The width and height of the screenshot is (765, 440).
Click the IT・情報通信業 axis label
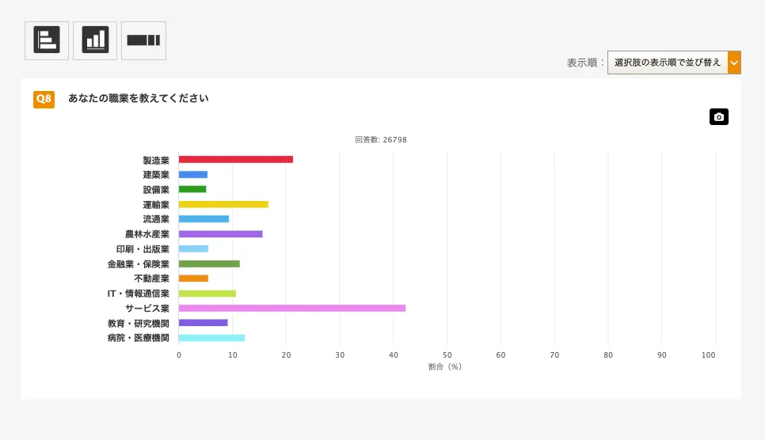pyautogui.click(x=139, y=294)
